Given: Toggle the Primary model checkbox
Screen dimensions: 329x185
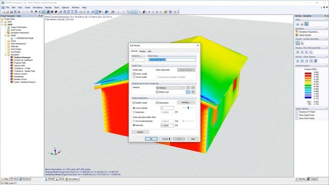Looking at the screenshot, I should click(134, 74).
